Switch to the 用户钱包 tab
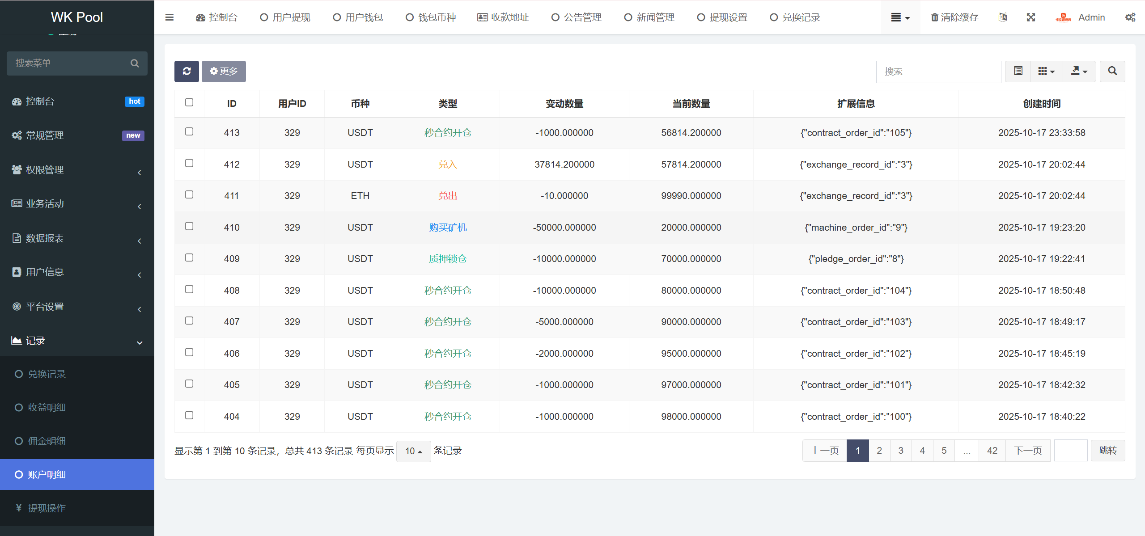 click(358, 17)
